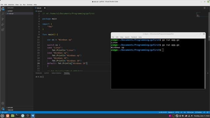Click the errors and warnings status bar indicator
Screen dimensions: 210x118
tap(4, 112)
